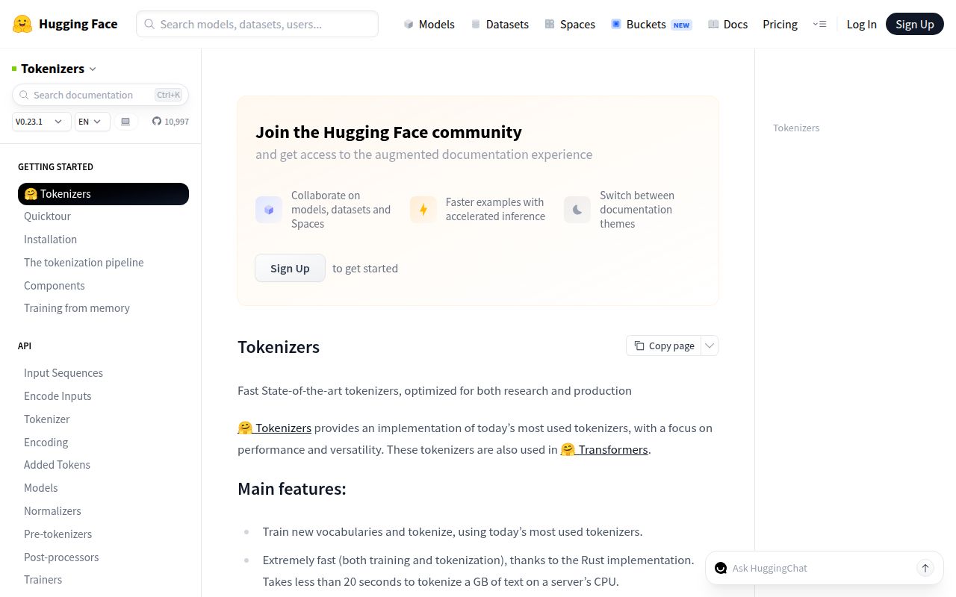Click the documentation search magnifier icon

[x=25, y=95]
